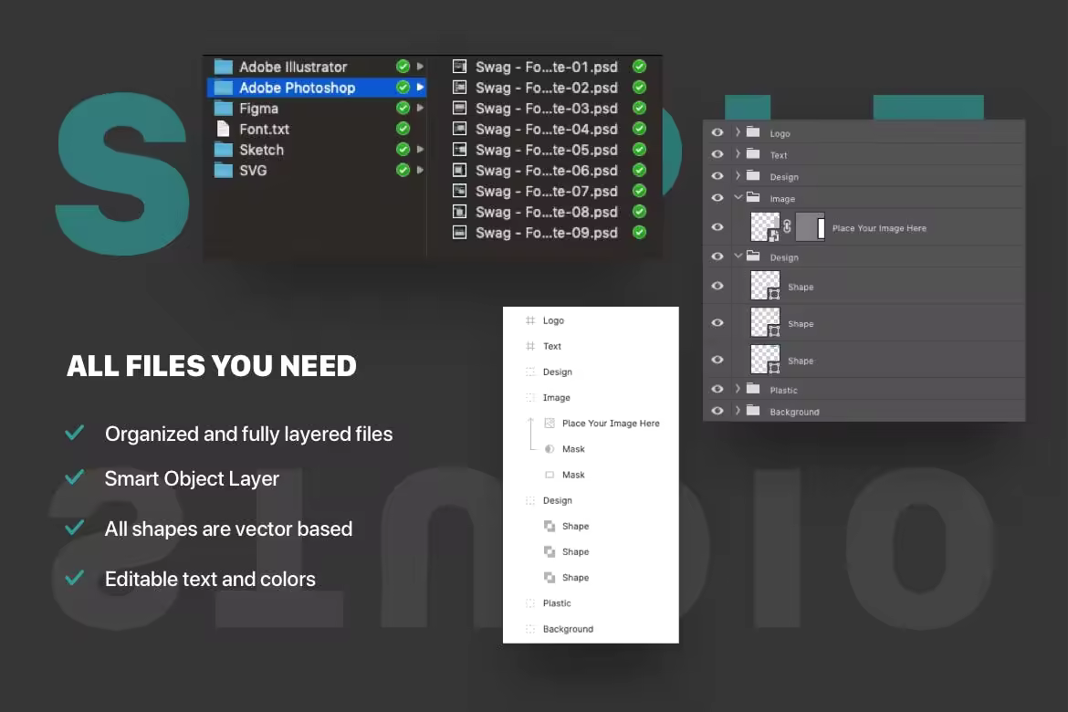Click the arrow next to Adobe Illustrator folder
The width and height of the screenshot is (1068, 712).
click(420, 67)
